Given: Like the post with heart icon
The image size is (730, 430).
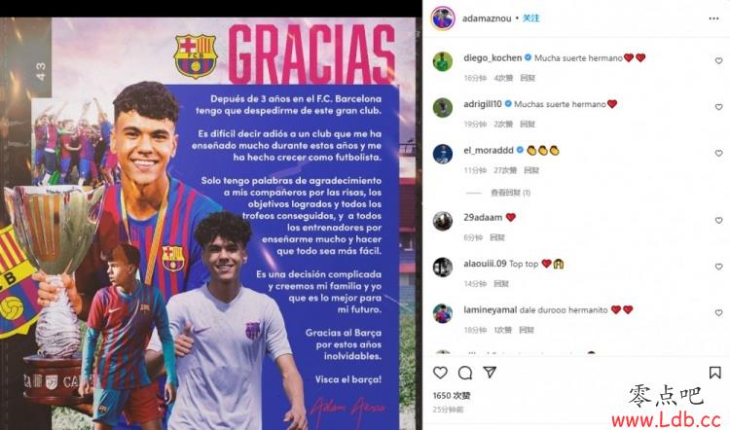Looking at the screenshot, I should coord(440,373).
